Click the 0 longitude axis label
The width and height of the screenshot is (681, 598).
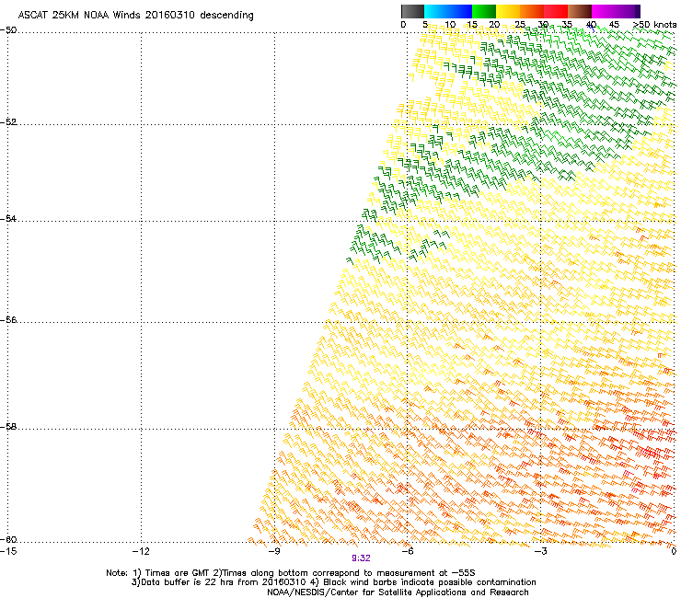pyautogui.click(x=674, y=551)
